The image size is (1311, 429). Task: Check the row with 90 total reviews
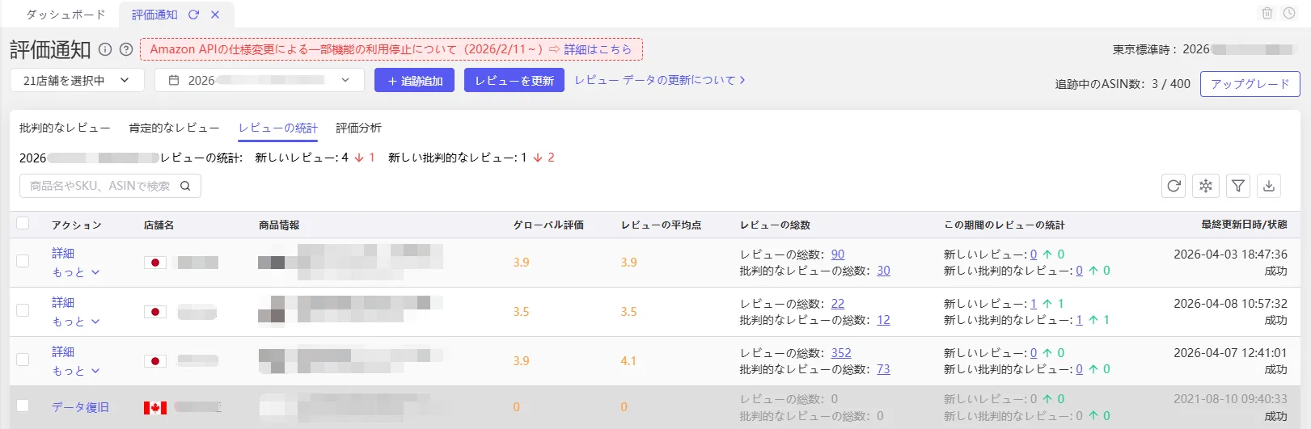tap(23, 261)
